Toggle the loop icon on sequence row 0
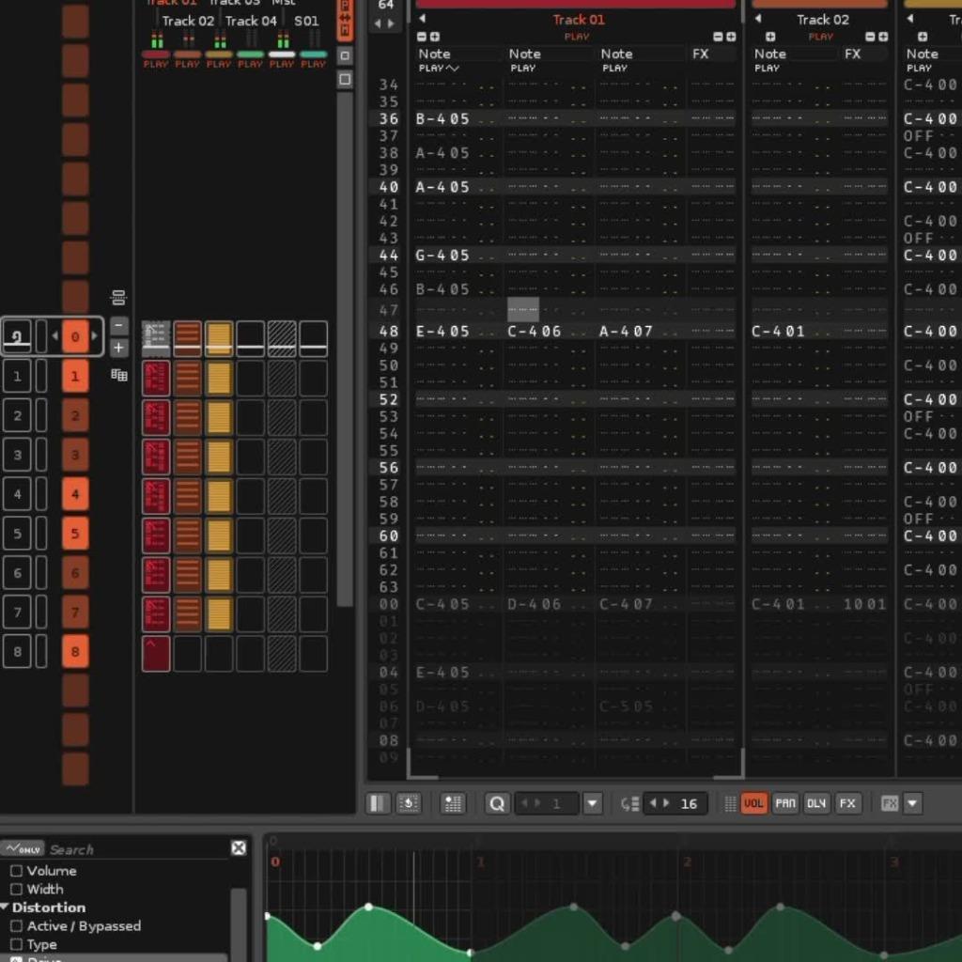Viewport: 962px width, 962px height. (17, 336)
